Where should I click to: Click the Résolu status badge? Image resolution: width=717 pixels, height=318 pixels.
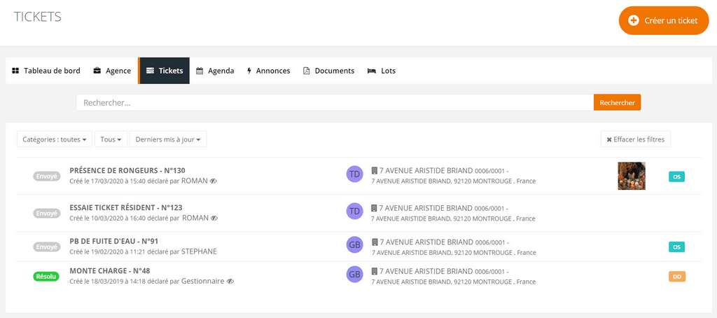46,277
